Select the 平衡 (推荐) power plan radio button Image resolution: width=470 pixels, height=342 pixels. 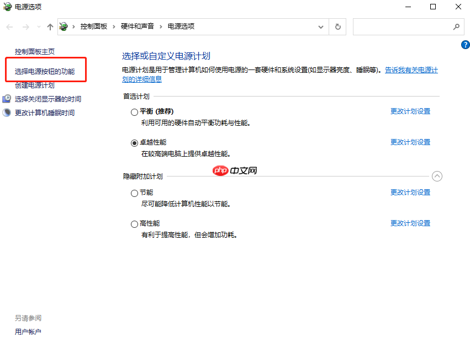coord(134,111)
